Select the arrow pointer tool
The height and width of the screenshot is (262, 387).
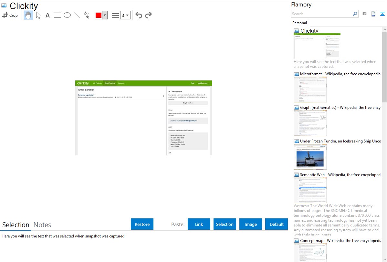pyautogui.click(x=38, y=15)
